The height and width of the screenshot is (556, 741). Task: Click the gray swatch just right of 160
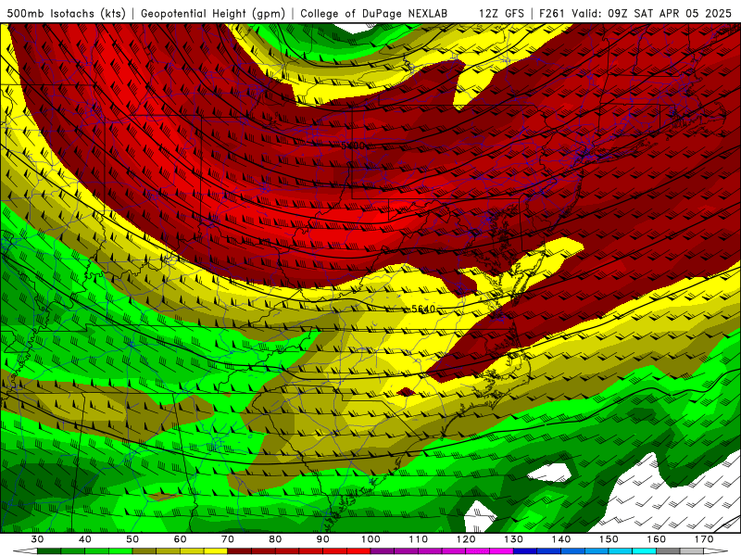coord(668,551)
